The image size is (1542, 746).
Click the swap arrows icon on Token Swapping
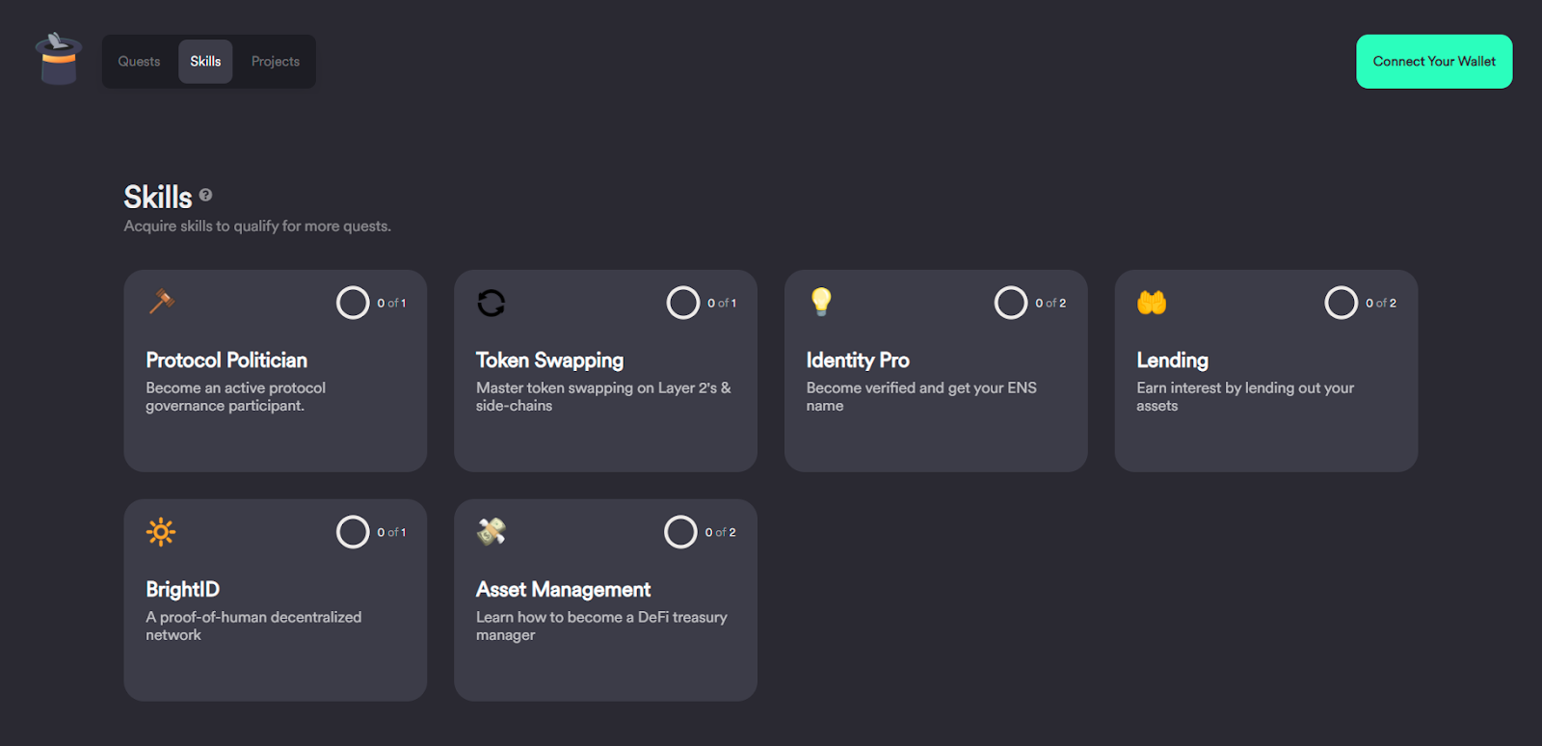click(492, 303)
